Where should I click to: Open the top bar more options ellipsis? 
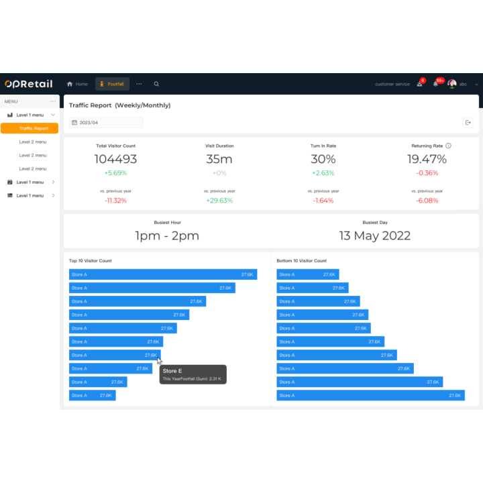[139, 84]
